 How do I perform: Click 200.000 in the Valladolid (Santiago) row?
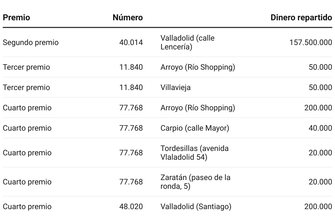click(318, 207)
